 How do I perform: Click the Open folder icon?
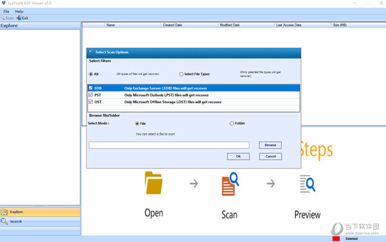point(154,183)
